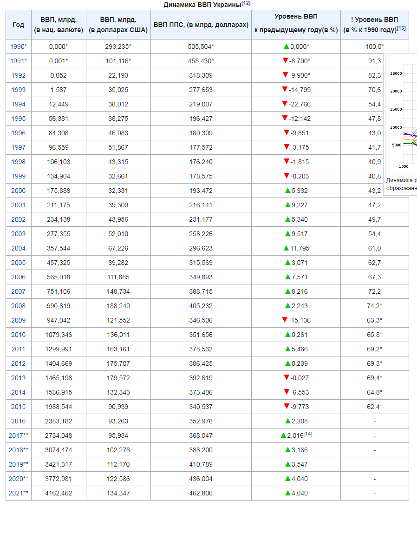The height and width of the screenshot is (534, 417).
Task: Follow the 2000 year link
Action: click(x=19, y=191)
